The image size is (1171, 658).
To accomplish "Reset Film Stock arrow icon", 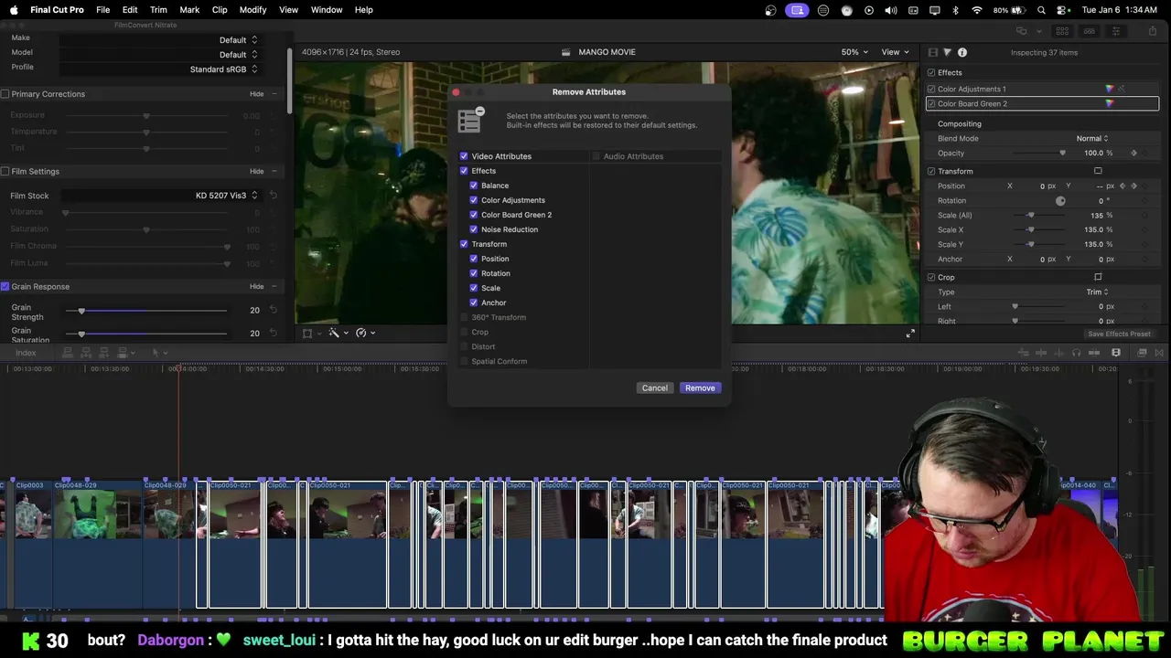I will click(x=273, y=195).
